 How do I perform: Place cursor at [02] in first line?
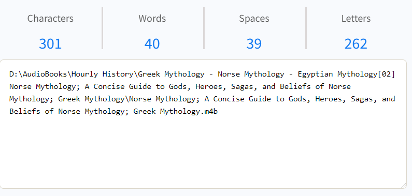(x=386, y=74)
